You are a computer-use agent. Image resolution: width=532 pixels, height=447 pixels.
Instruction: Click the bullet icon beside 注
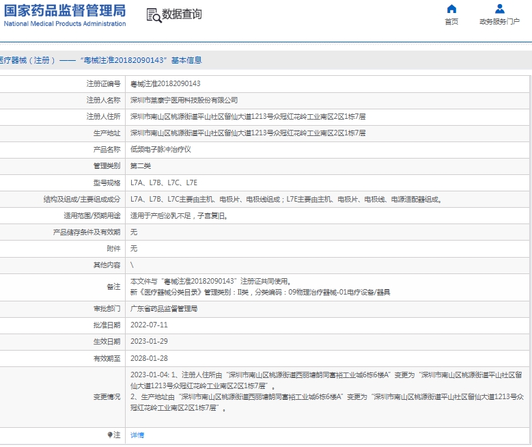click(110, 435)
